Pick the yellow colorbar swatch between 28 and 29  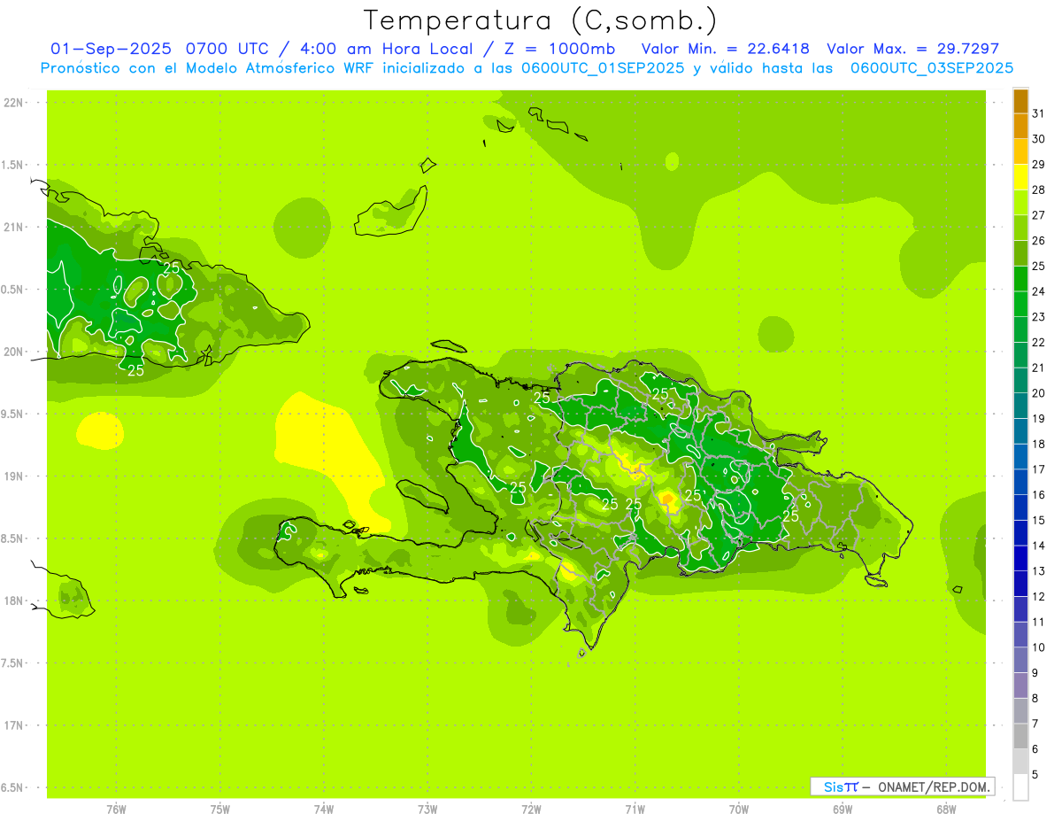tap(1020, 177)
